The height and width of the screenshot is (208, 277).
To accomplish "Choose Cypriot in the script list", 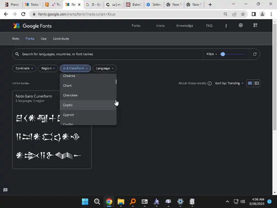I will [88, 115].
